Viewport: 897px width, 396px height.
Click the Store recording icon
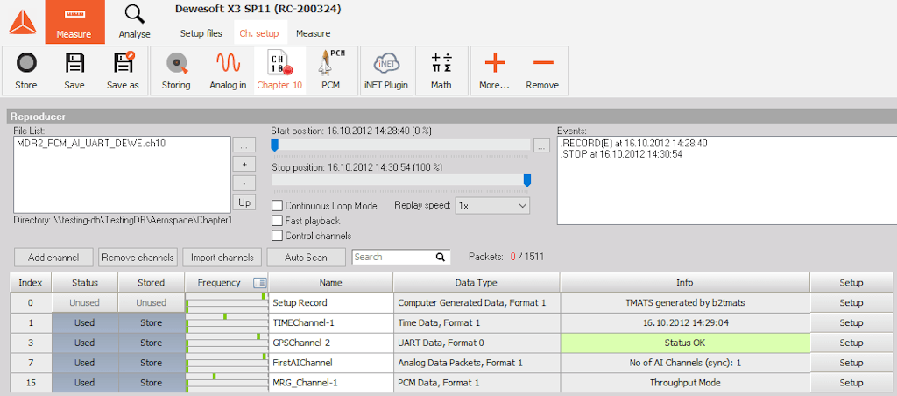pyautogui.click(x=26, y=62)
